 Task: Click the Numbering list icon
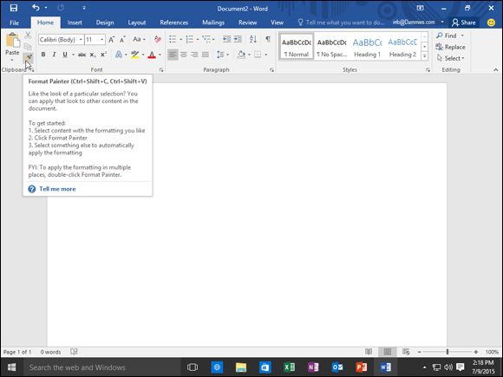tap(190, 39)
